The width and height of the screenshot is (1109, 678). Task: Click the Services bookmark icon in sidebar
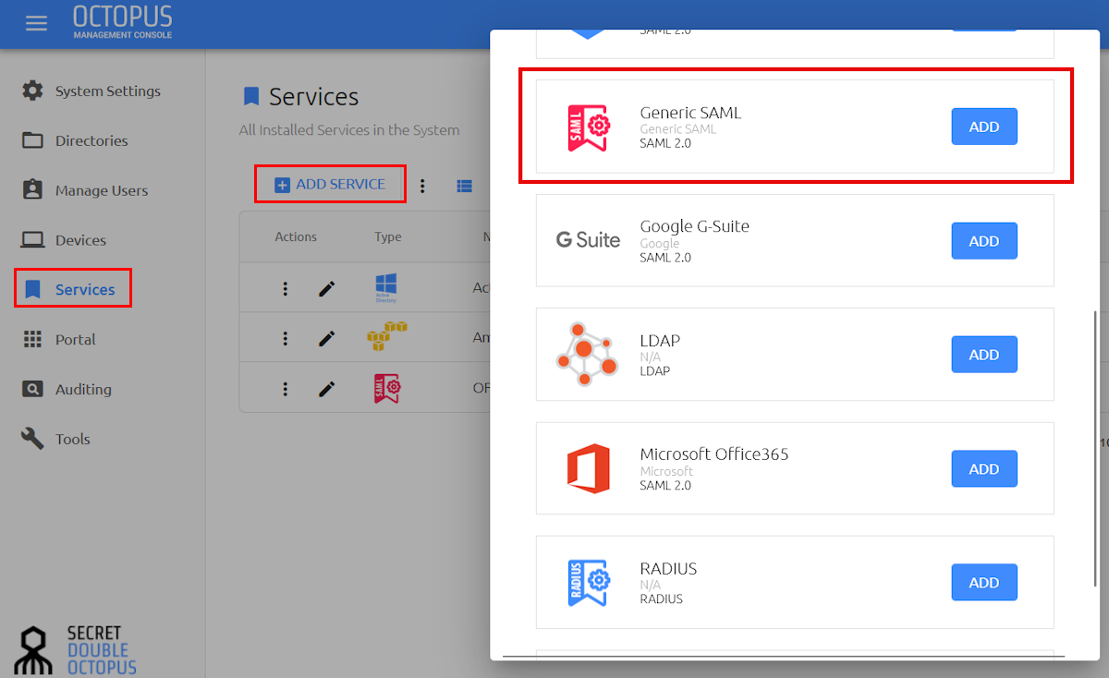coord(32,289)
